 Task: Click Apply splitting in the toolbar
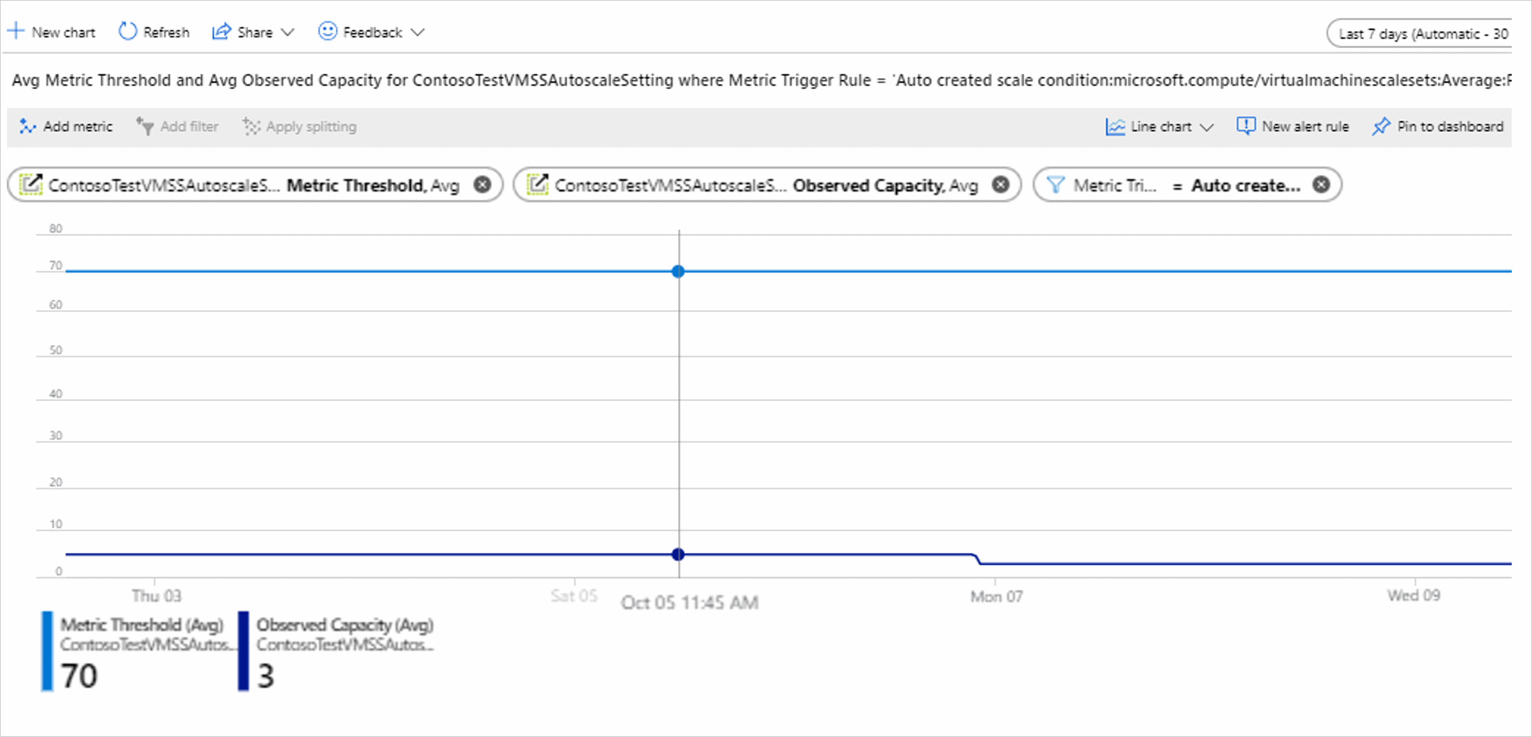(x=299, y=127)
